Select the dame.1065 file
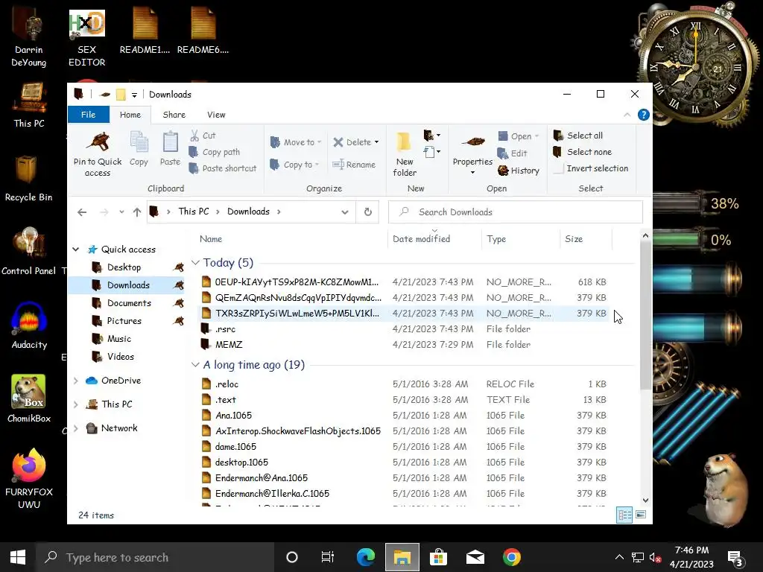Image resolution: width=763 pixels, height=572 pixels. [x=403, y=447]
